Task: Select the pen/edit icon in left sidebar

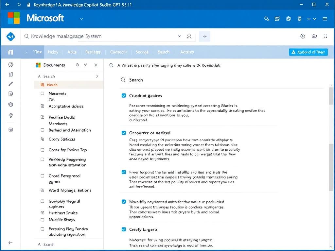Action: pyautogui.click(x=11, y=84)
